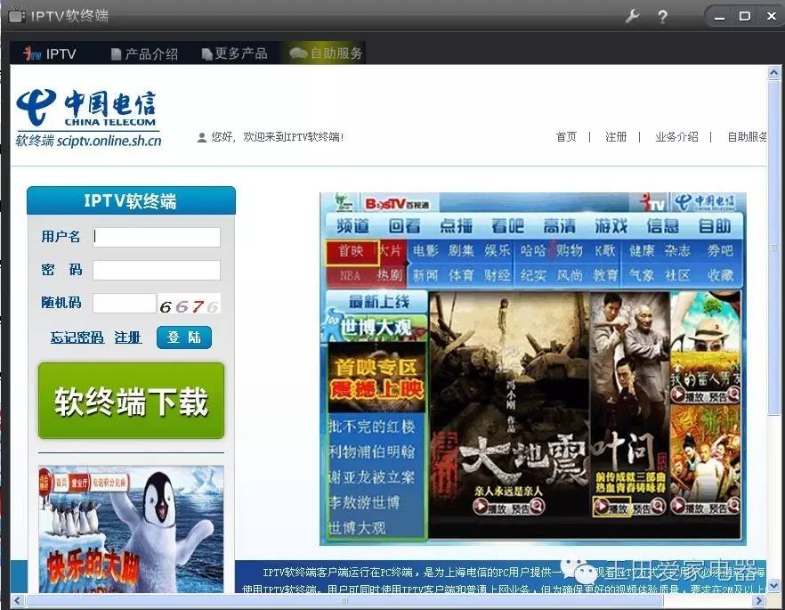Screen dimensions: 785x610
Task: Select the 购物 category
Action: (x=570, y=250)
